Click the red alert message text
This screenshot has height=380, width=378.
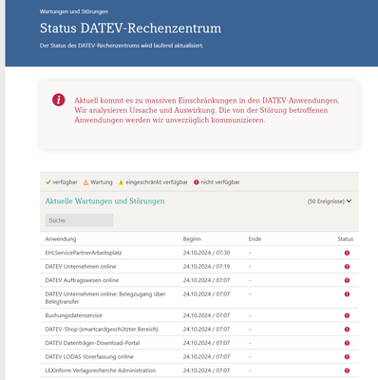[x=207, y=110]
